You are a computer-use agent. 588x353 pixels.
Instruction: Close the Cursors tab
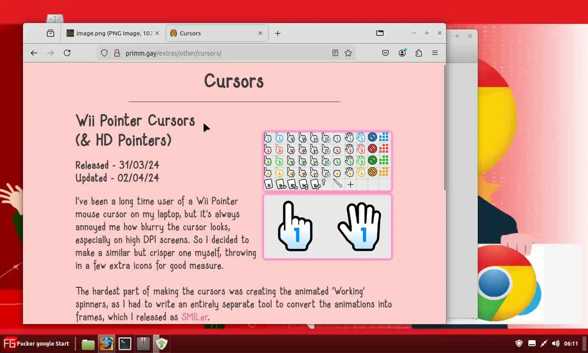[x=260, y=33]
